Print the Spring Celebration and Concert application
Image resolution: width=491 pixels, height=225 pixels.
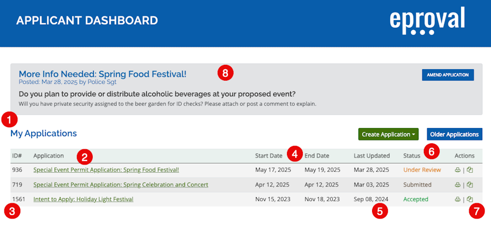458,185
